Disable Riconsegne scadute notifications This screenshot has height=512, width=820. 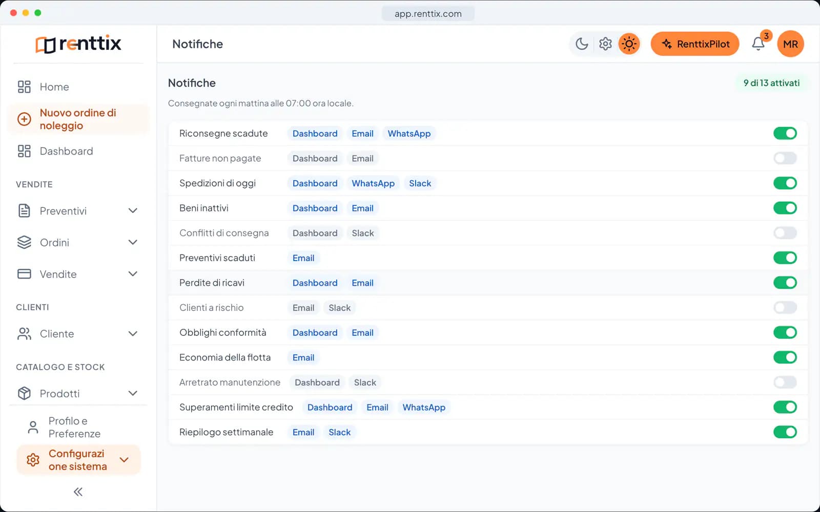[785, 134]
